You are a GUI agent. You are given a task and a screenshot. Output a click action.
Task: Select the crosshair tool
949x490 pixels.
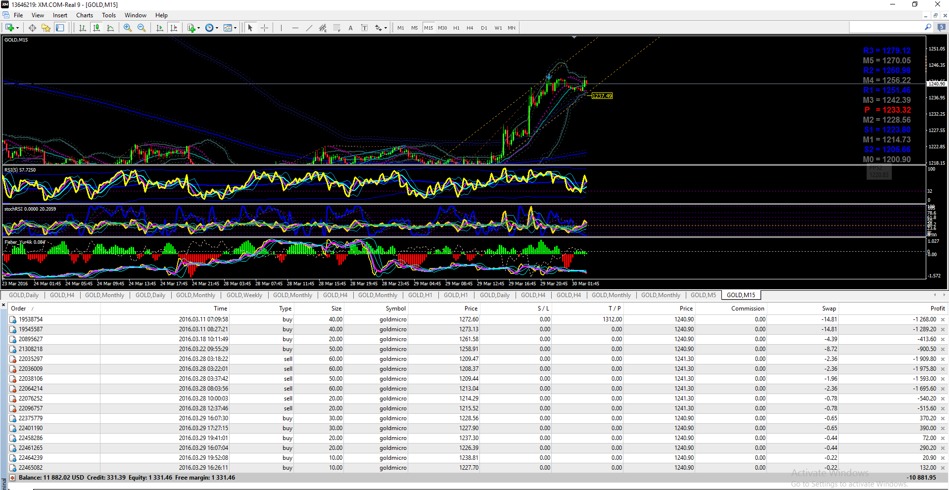(x=264, y=28)
